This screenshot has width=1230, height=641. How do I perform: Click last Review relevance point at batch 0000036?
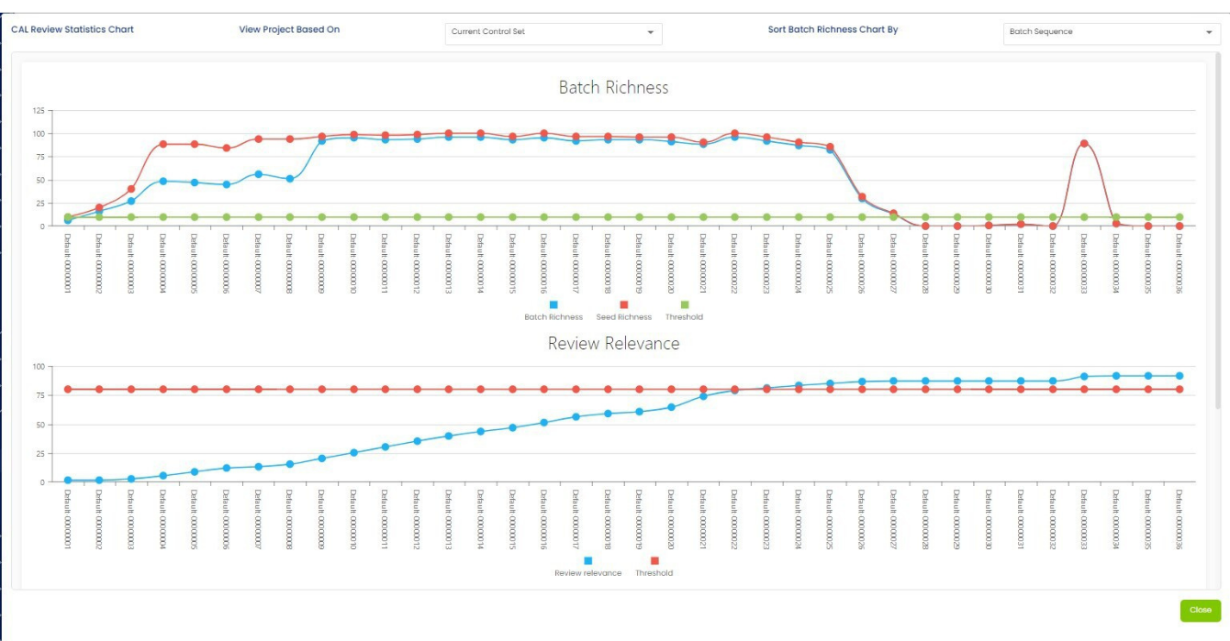[1180, 376]
